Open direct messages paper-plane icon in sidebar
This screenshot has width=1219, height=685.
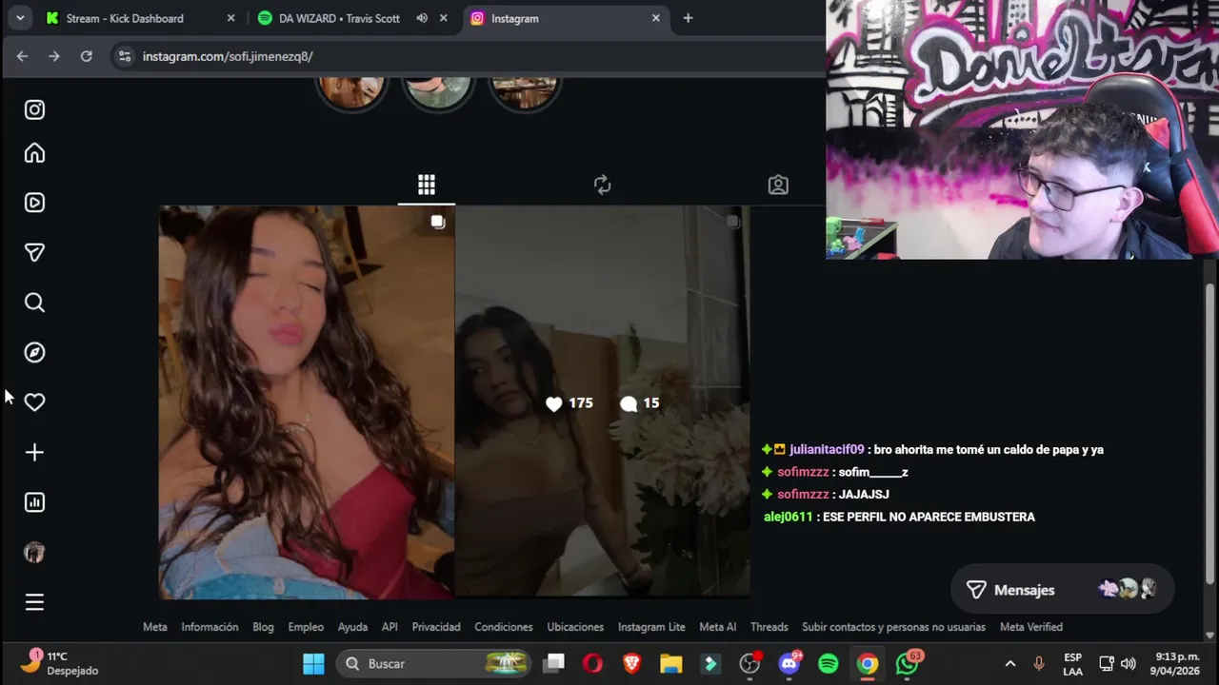(34, 252)
